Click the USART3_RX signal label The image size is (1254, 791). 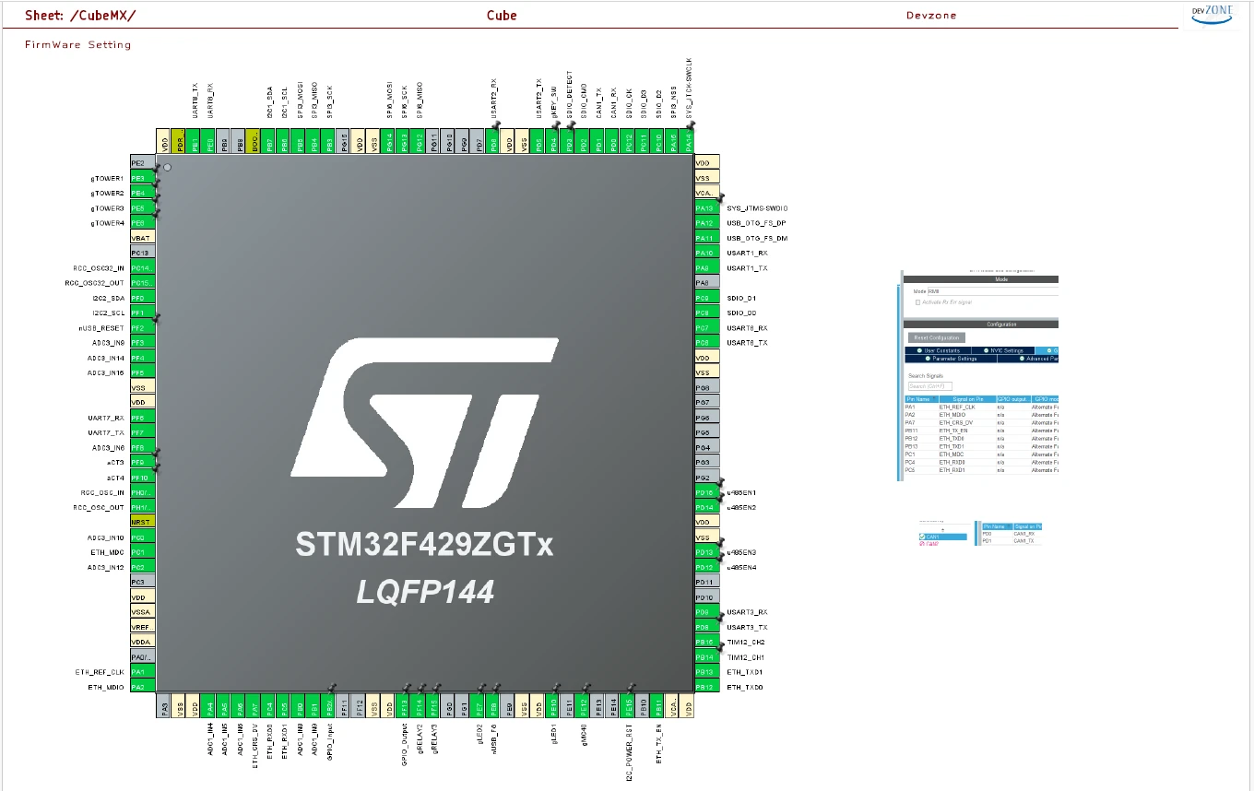point(747,612)
